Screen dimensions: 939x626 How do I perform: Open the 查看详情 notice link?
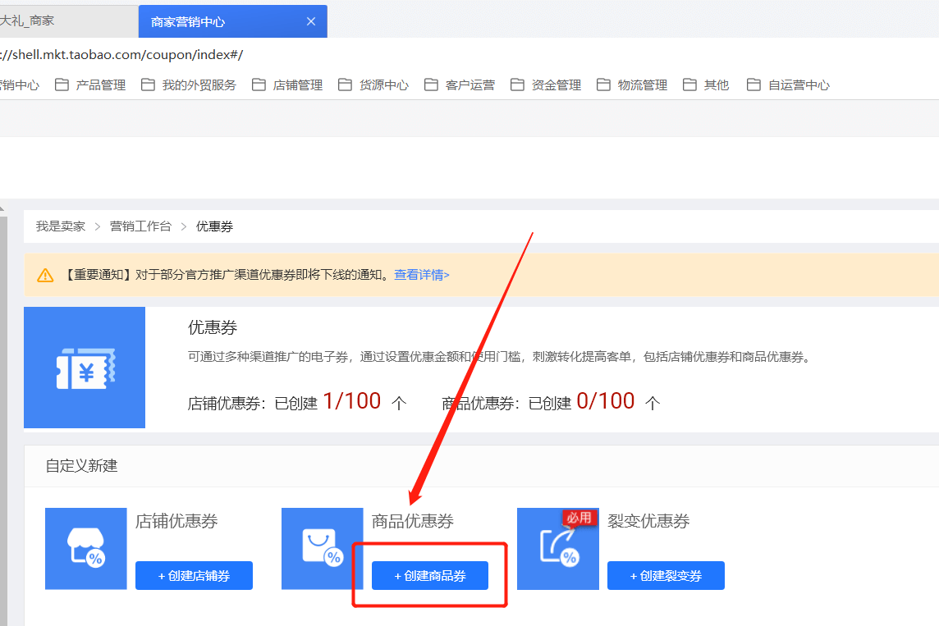point(422,275)
